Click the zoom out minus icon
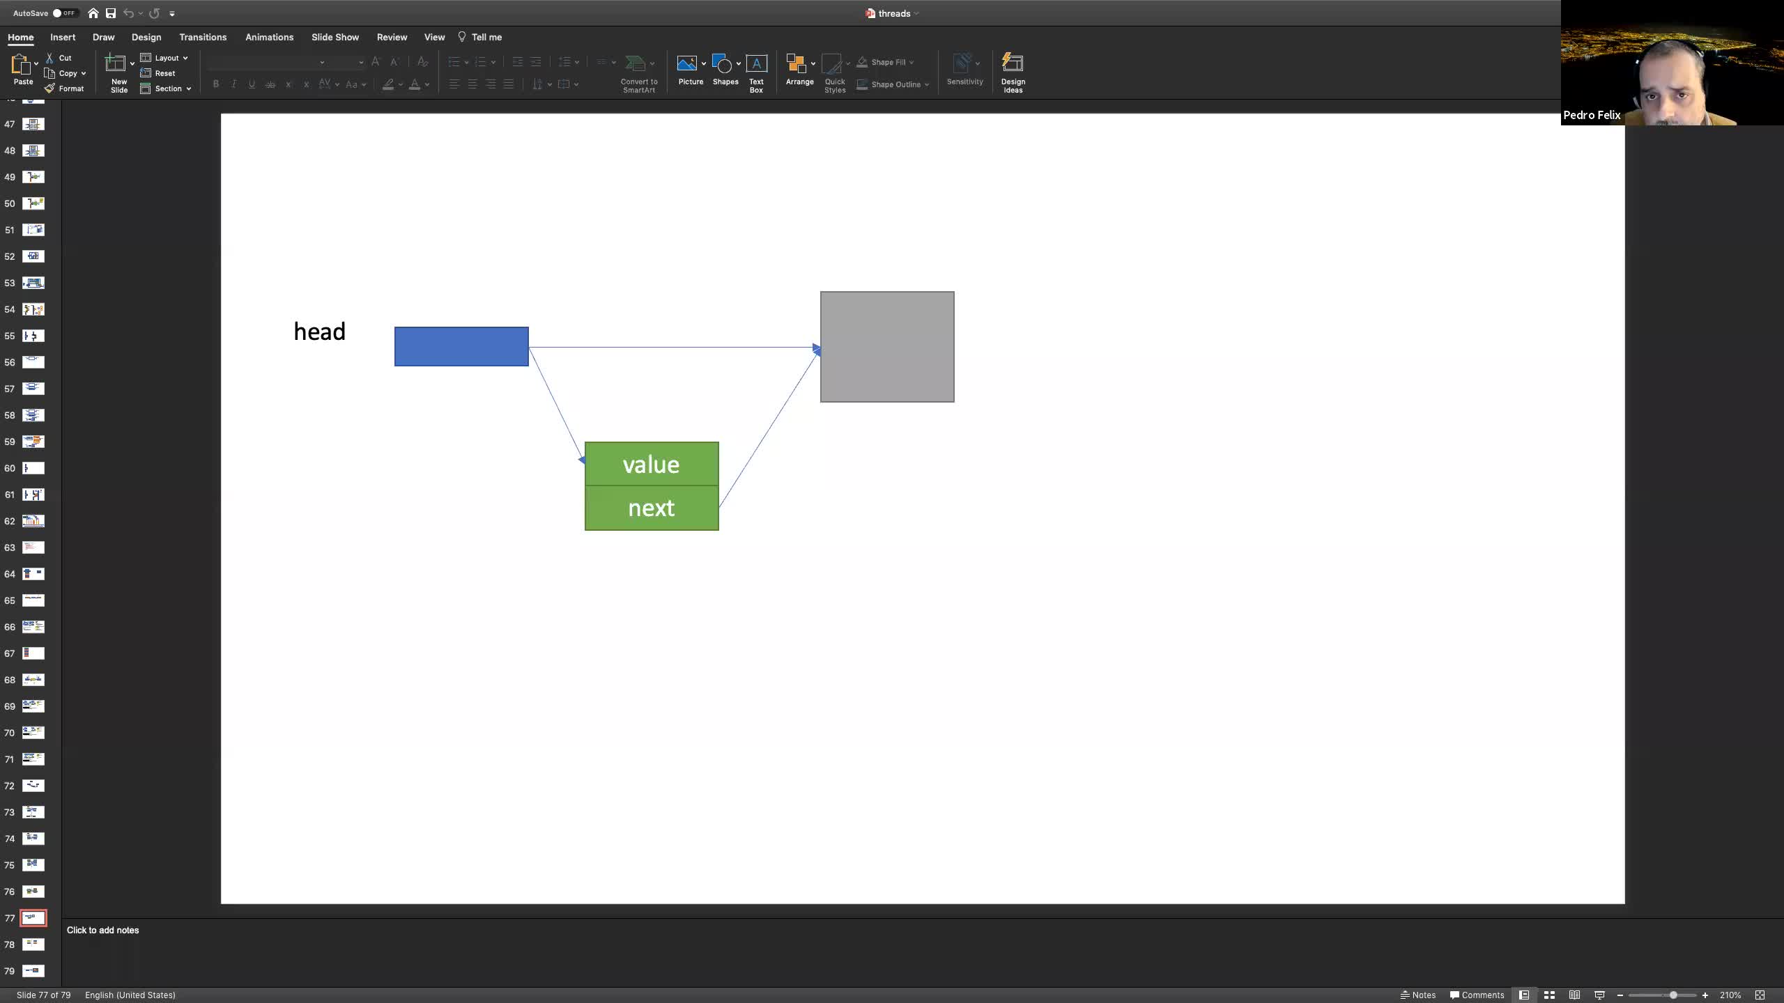 click(1620, 995)
